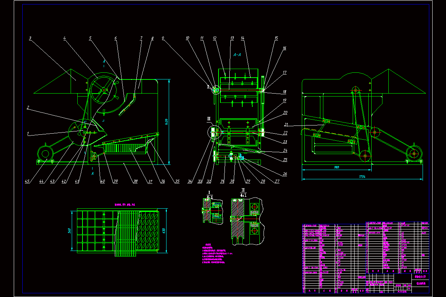
Task: Select callout number 17
Action: click(285, 72)
